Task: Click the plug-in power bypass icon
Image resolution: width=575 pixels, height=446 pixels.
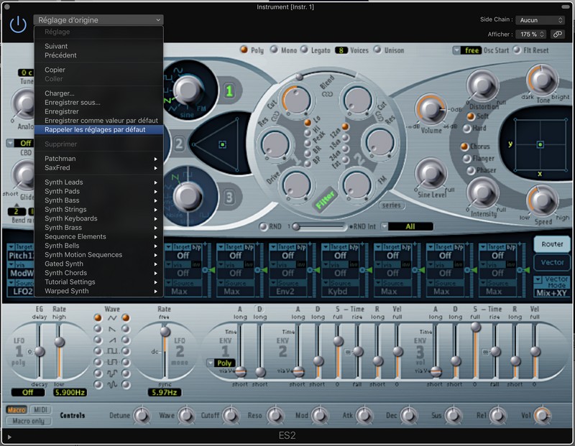Action: coord(18,24)
